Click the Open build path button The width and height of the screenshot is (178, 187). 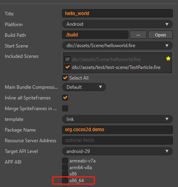click(x=160, y=35)
